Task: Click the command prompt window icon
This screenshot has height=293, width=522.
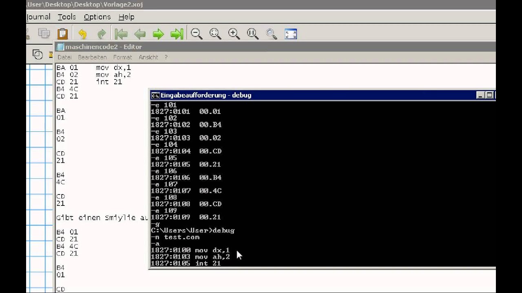Action: [155, 95]
